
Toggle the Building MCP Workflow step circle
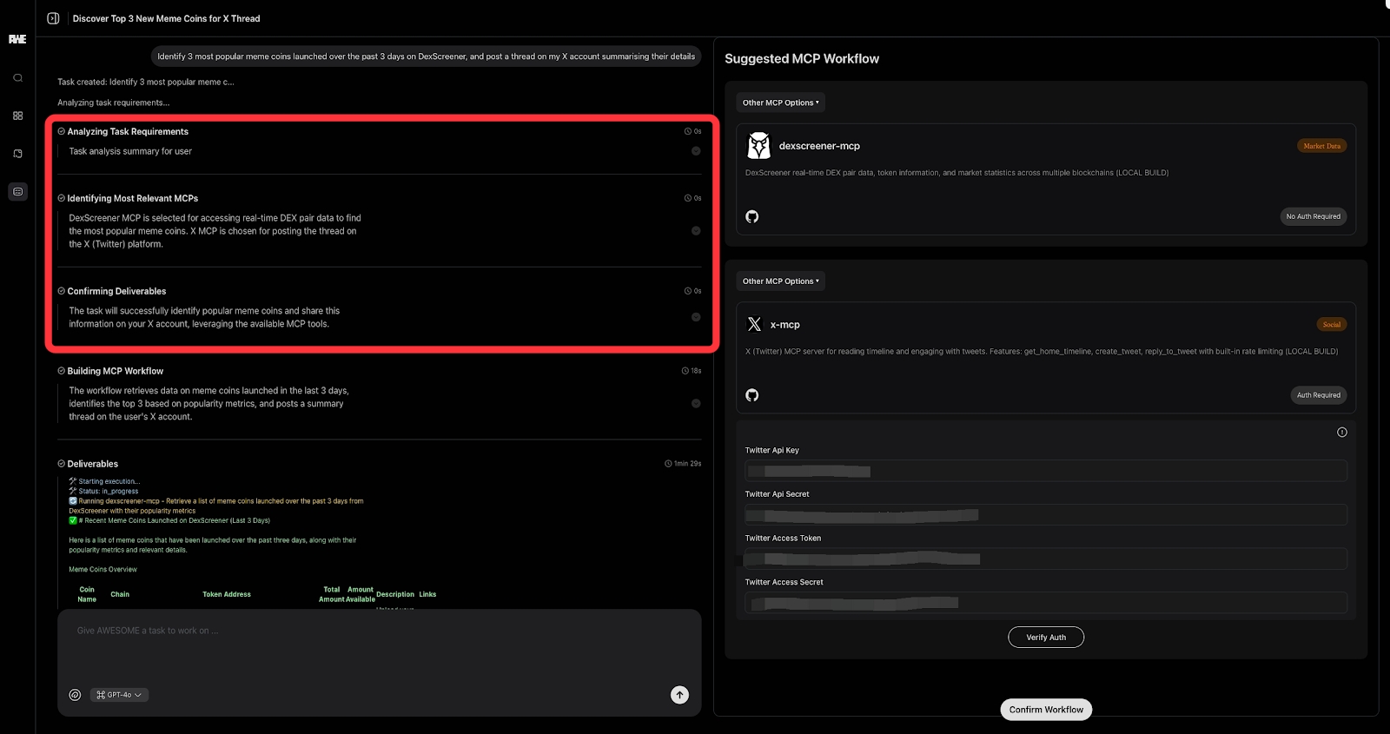click(x=696, y=404)
